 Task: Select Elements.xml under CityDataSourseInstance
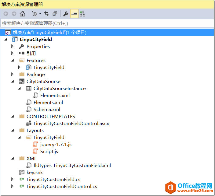coord(55,95)
